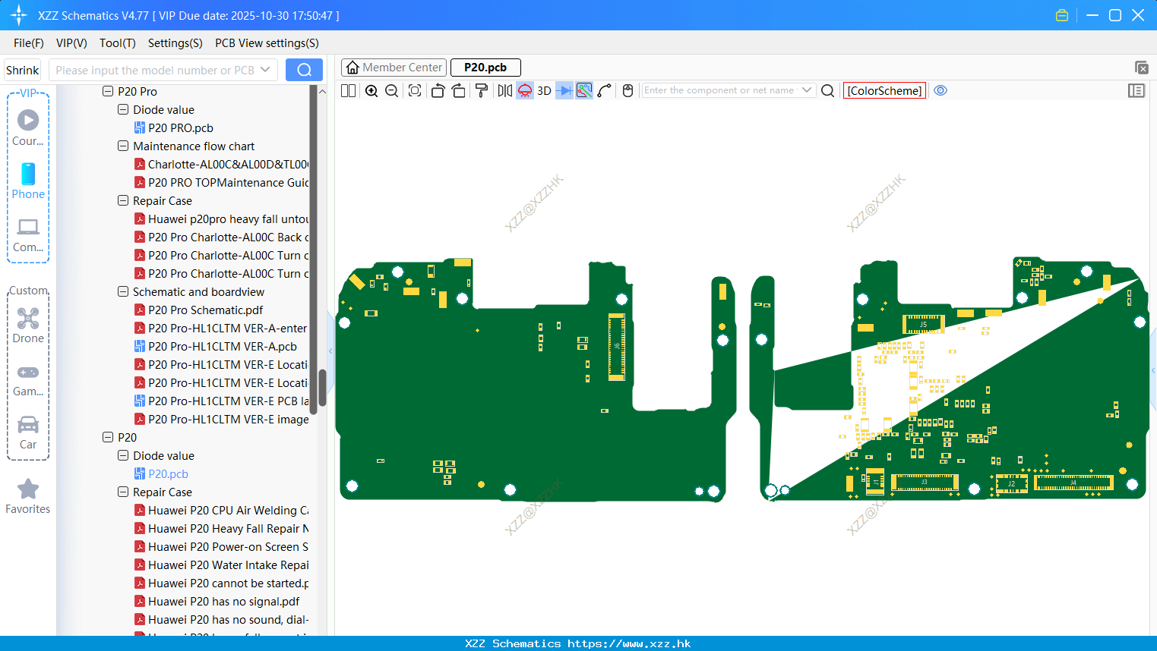Click the blue model search button

[304, 70]
